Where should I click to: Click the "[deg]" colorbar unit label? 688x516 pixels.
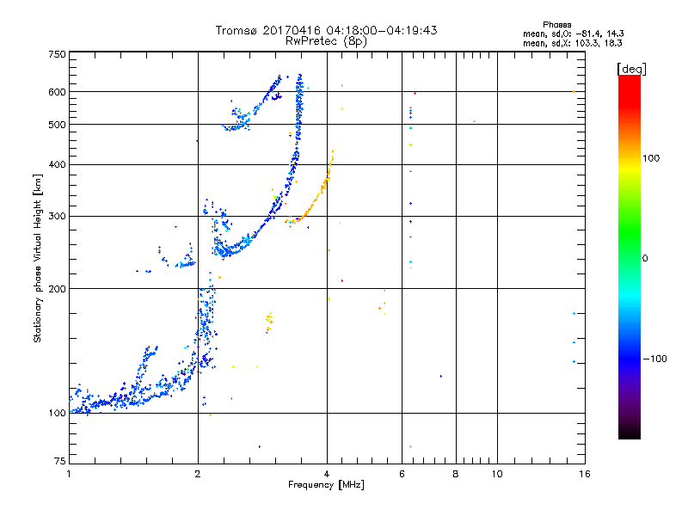(x=631, y=69)
